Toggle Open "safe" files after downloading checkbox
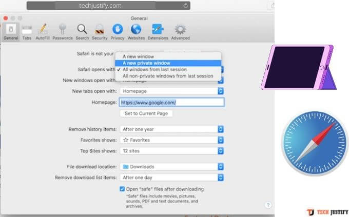Screen dimensions: 349x217 click(x=122, y=189)
